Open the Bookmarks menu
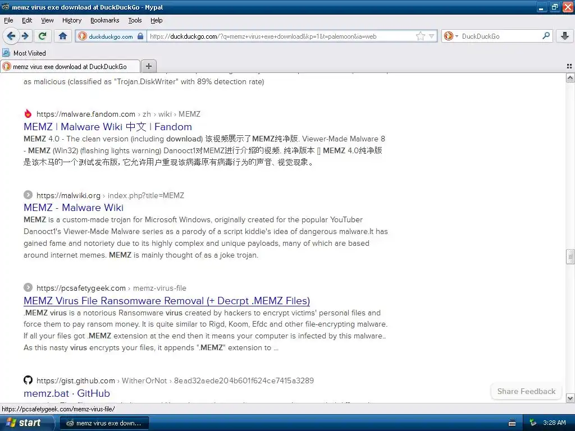The height and width of the screenshot is (431, 575). [x=104, y=21]
